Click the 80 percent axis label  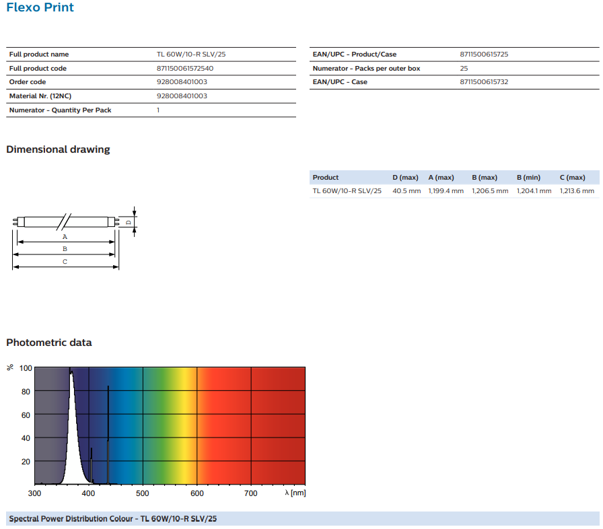coord(26,392)
